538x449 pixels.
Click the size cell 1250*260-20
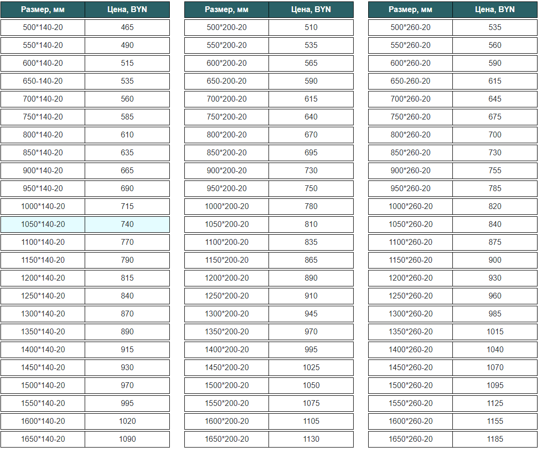pyautogui.click(x=411, y=296)
